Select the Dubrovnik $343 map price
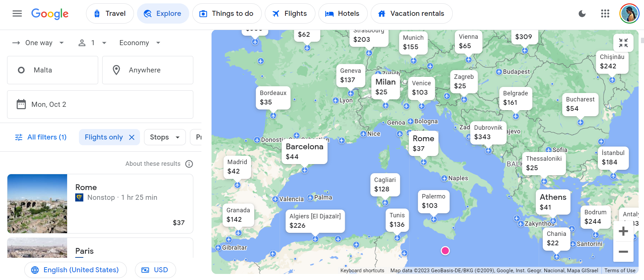The height and width of the screenshot is (280, 644). coord(488,132)
